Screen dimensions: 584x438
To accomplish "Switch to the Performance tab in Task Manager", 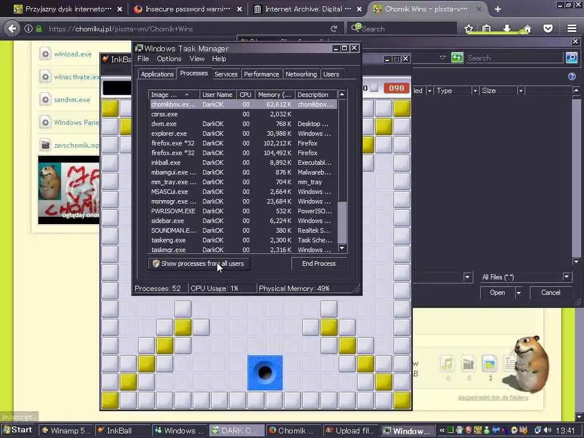I will coord(261,74).
